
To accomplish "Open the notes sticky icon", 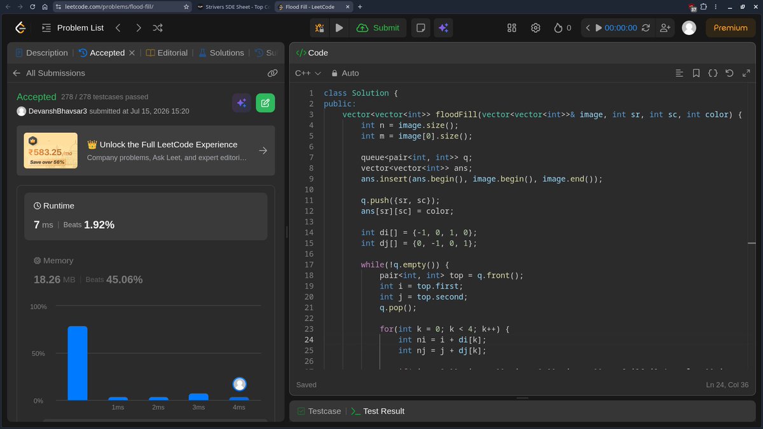I will coord(420,28).
